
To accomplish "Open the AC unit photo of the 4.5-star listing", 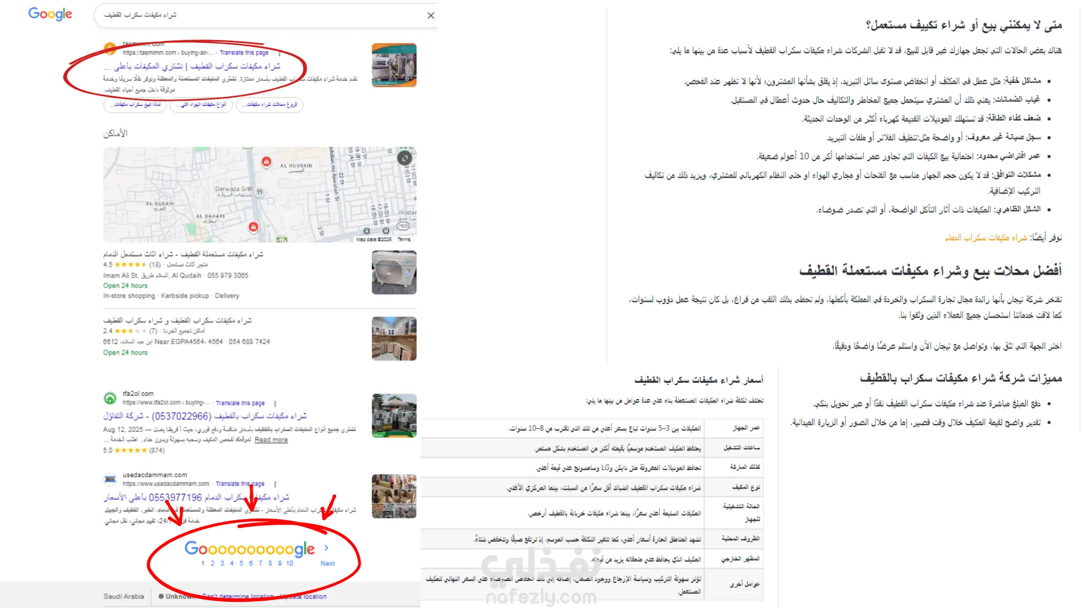I will point(394,272).
